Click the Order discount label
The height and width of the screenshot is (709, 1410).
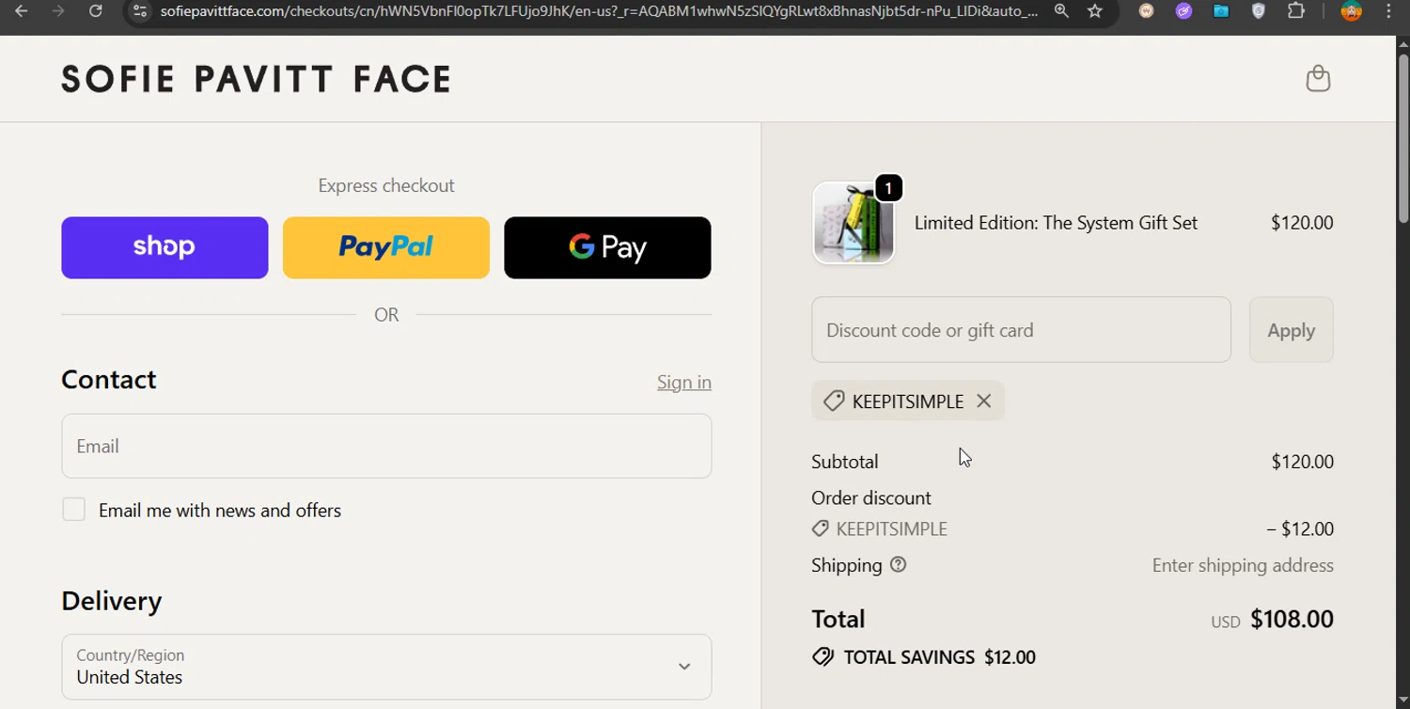coord(871,497)
